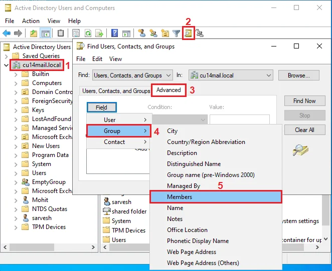Expand the TPM Devices tree node
The height and width of the screenshot is (271, 332).
(x=16, y=227)
